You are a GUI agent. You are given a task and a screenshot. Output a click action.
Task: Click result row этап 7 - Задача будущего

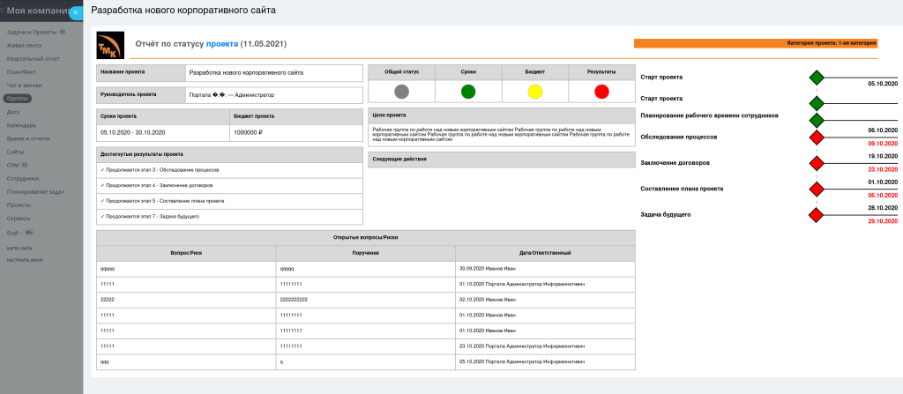point(229,217)
